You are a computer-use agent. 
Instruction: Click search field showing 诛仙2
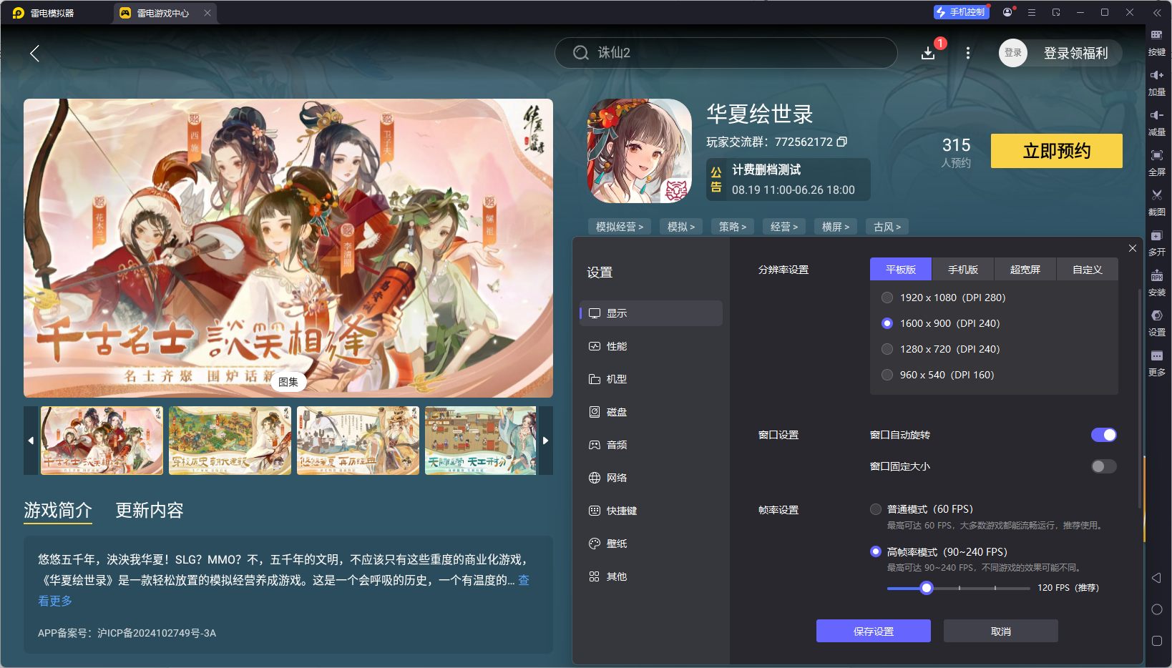(726, 53)
